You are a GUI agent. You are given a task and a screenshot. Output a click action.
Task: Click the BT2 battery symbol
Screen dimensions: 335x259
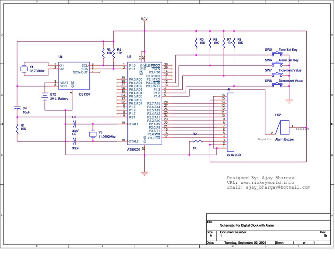[x=44, y=97]
